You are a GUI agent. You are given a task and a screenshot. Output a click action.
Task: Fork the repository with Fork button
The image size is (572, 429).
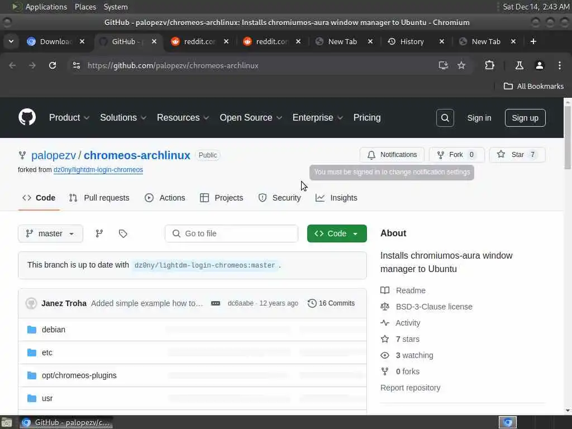[457, 155]
